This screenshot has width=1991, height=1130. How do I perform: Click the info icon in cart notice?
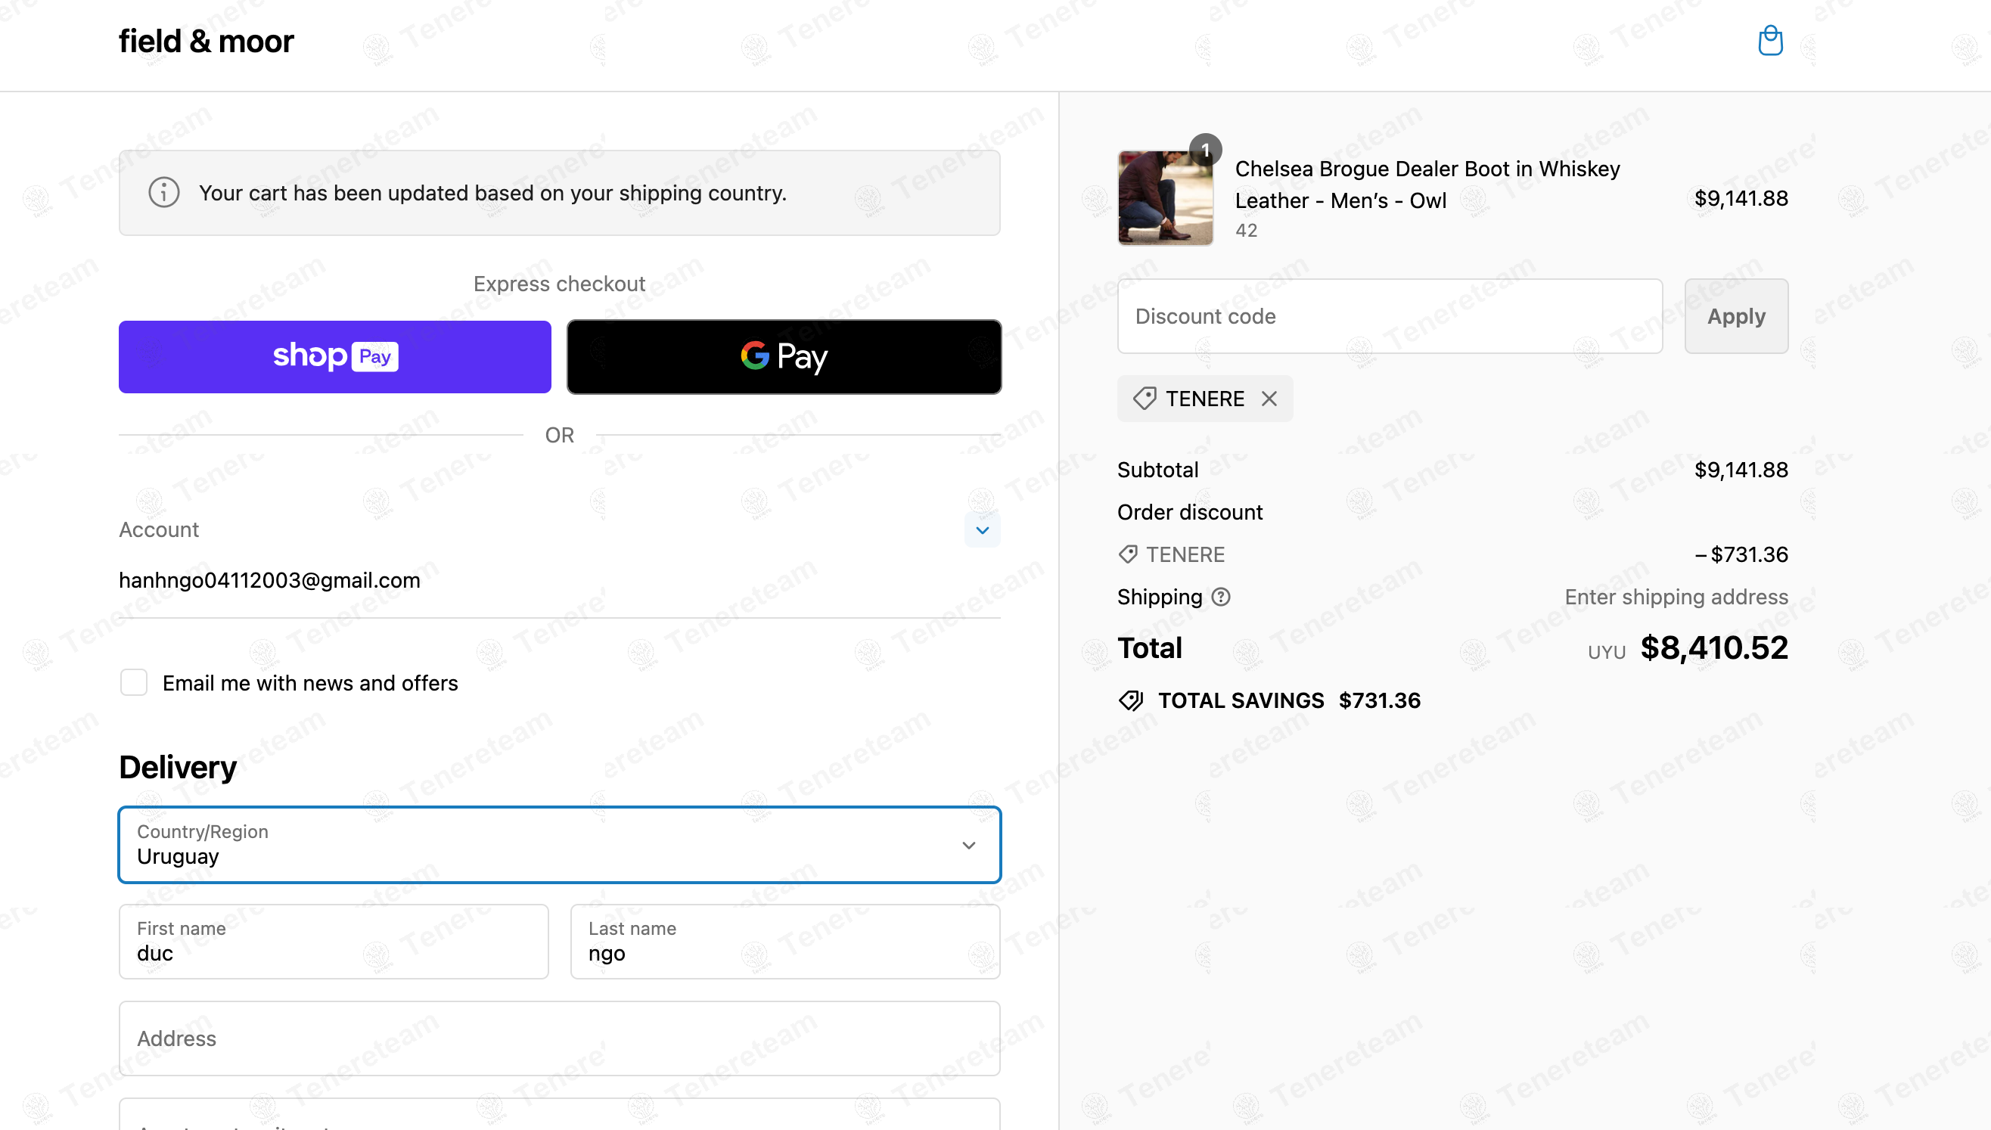click(164, 192)
